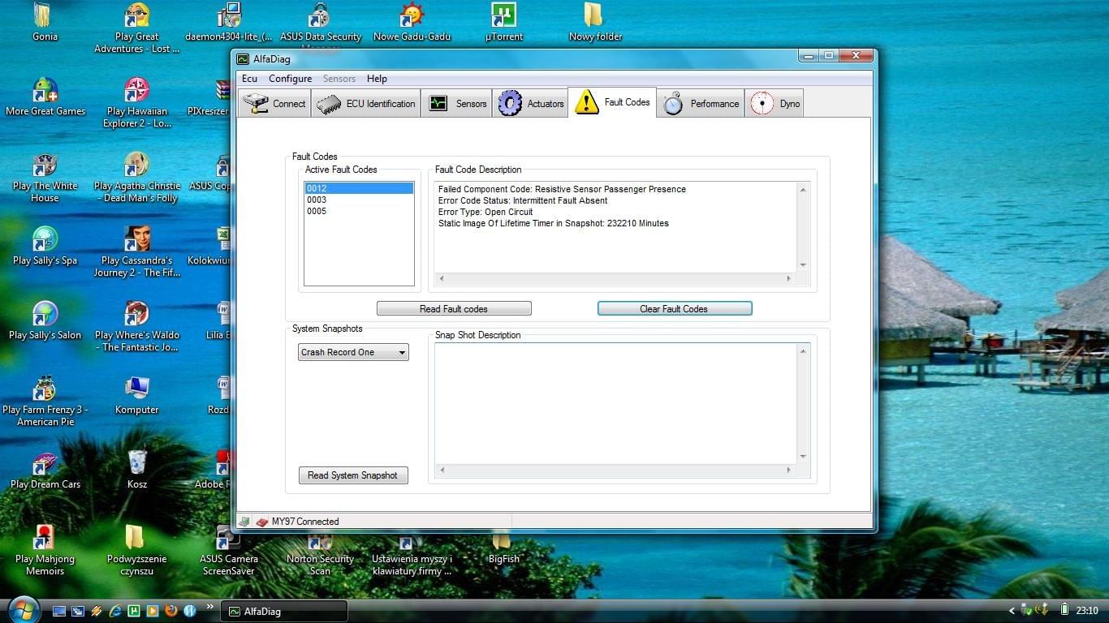Switch to ECU Identification tab
Viewport: 1109px width, 623px height.
point(366,104)
